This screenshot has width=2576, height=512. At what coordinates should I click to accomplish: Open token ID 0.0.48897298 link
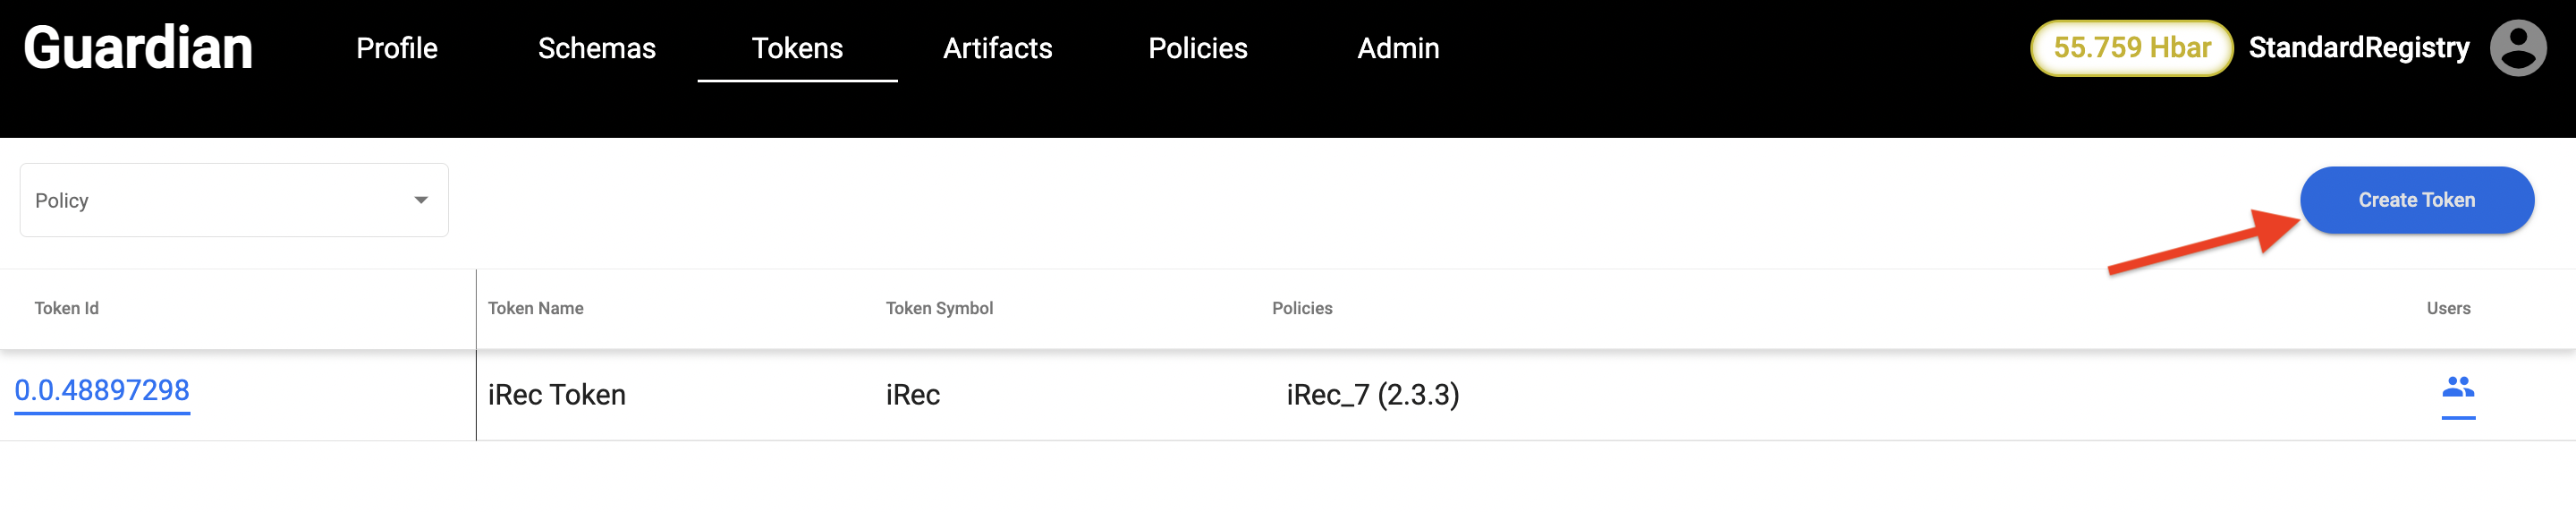tap(102, 390)
